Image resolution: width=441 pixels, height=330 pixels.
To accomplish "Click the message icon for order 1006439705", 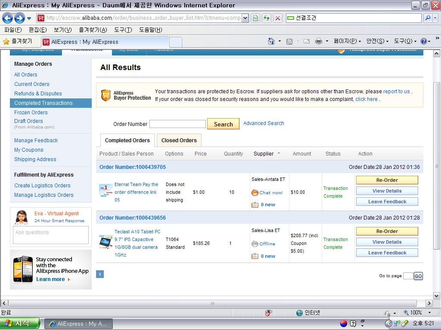I will click(255, 205).
